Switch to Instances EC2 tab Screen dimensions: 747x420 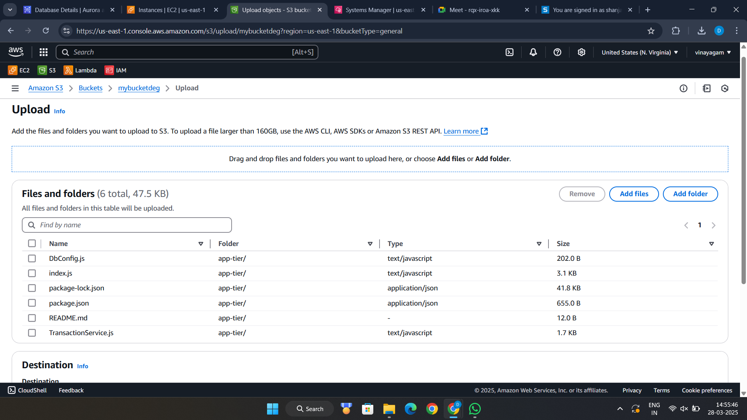click(174, 10)
